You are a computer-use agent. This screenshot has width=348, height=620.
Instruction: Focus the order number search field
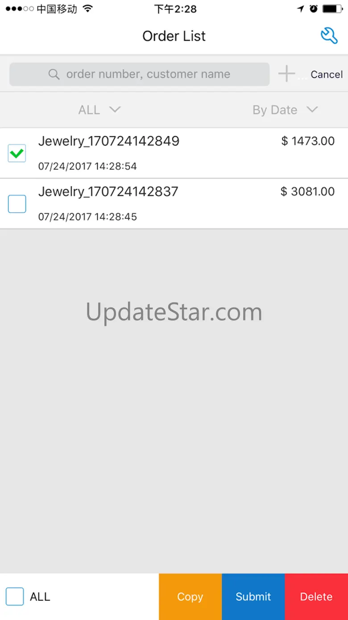click(x=140, y=74)
